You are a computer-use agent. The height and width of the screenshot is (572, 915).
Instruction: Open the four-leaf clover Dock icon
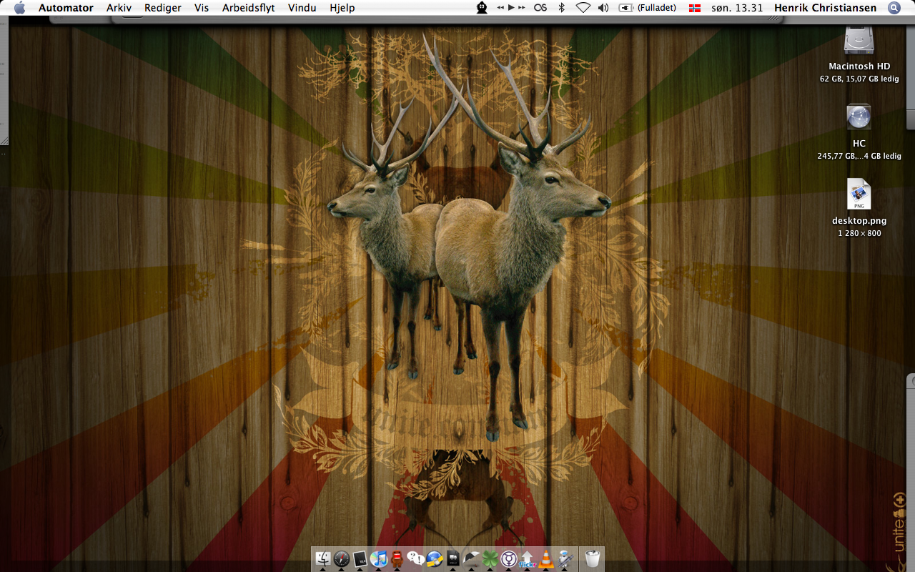coord(490,558)
